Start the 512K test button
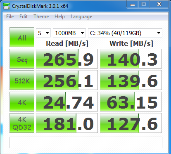Image resolution: width=171 pixels, height=154 pixels. coord(22,80)
